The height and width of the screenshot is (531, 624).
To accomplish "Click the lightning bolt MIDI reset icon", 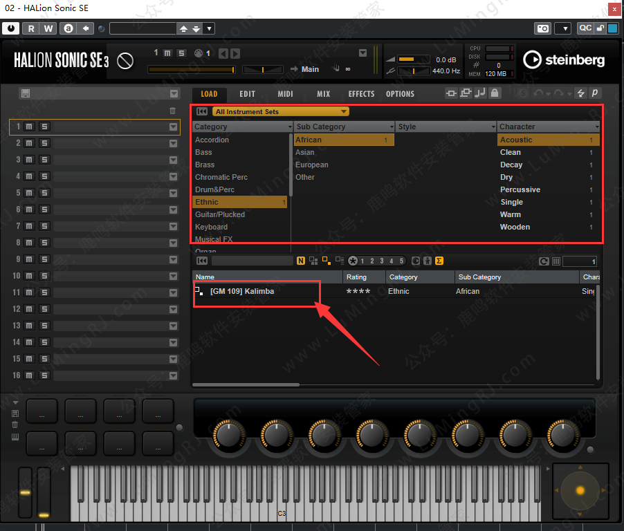I will coord(581,93).
